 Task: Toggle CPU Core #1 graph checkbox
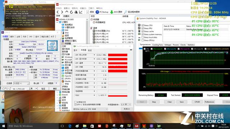click(x=152, y=49)
